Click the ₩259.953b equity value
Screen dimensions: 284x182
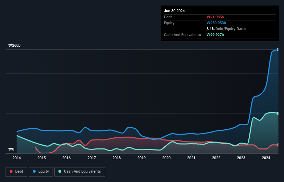[216, 23]
